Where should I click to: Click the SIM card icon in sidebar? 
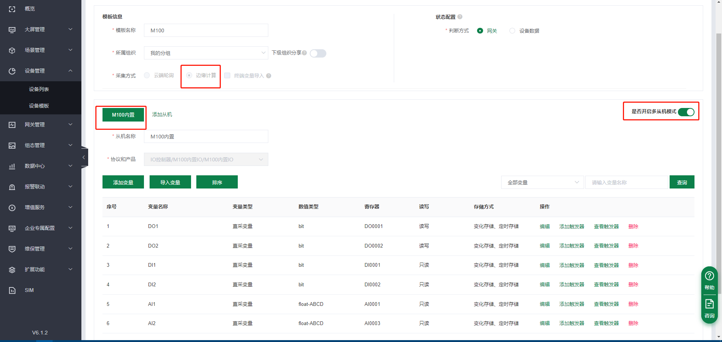[x=12, y=290]
